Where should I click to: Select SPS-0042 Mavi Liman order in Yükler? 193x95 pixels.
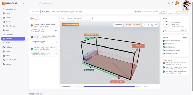[x=43, y=25]
